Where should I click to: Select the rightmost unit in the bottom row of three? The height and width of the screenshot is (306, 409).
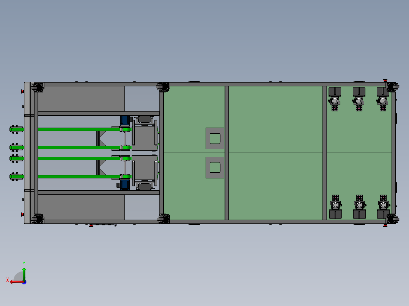(x=384, y=207)
